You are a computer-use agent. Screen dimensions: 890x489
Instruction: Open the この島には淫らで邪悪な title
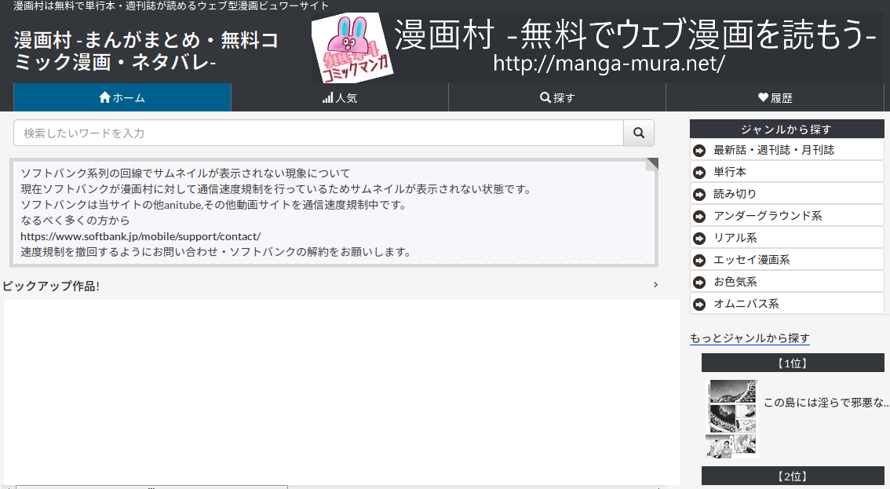point(826,403)
